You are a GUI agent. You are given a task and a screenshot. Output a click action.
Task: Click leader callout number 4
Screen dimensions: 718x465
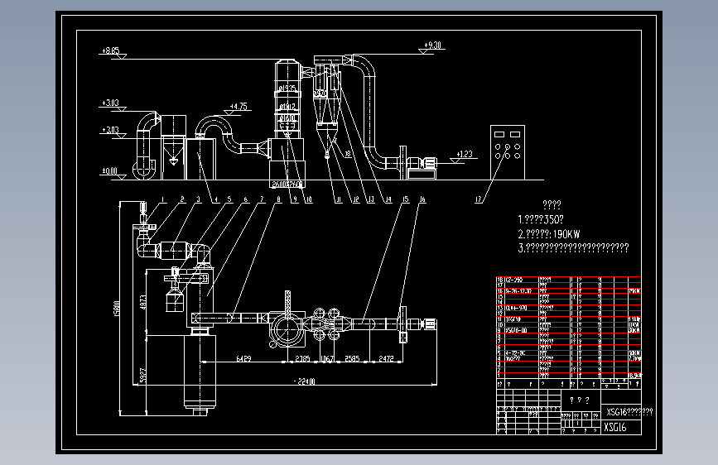point(215,199)
